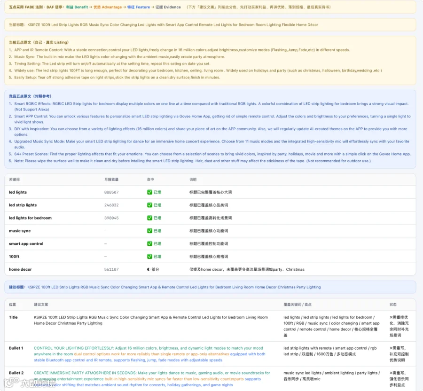Click competitor bullet 'Smart RGBIC Effects'
Viewport: 423px width, 391px height.
coord(211,107)
